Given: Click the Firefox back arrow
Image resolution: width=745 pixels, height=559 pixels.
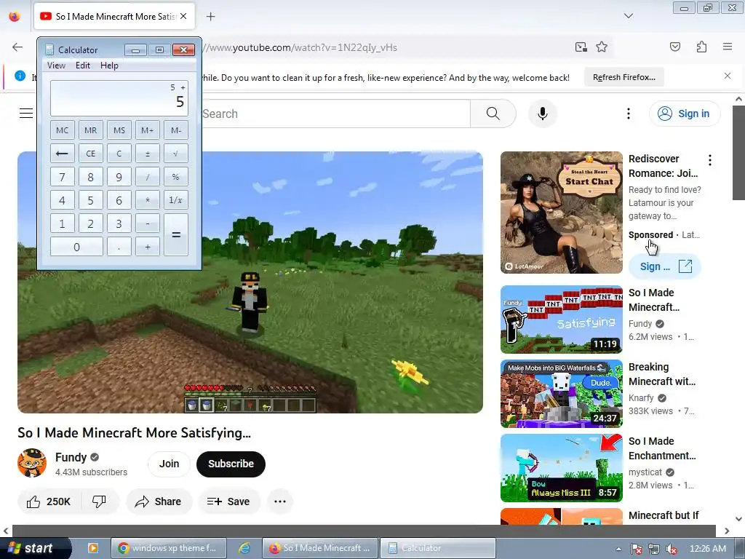Looking at the screenshot, I should click(17, 47).
